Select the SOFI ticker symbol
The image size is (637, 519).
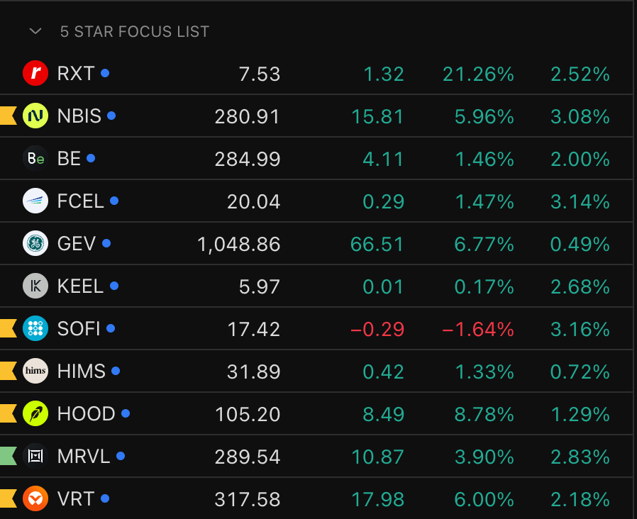point(79,328)
